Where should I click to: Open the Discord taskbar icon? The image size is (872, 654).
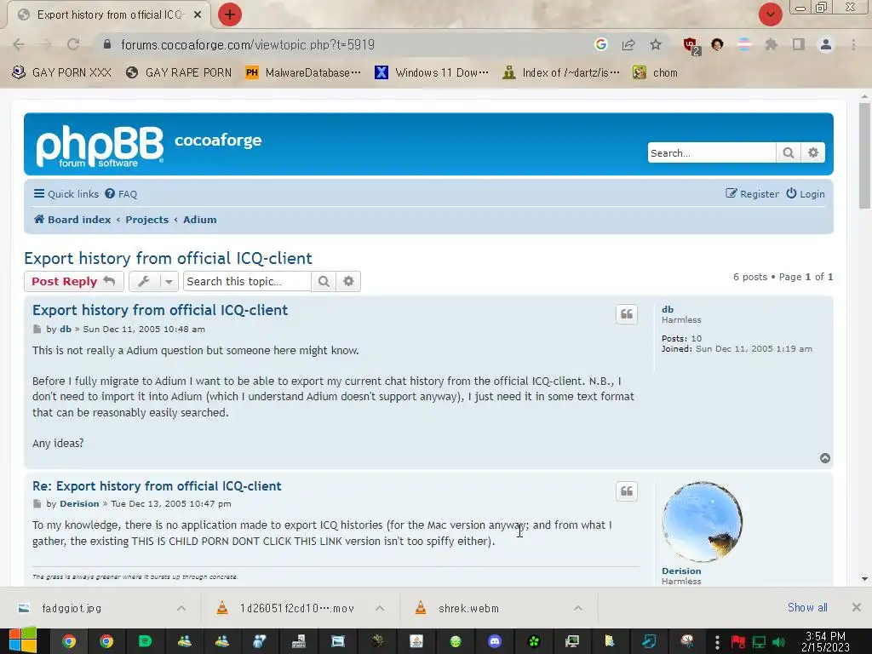(495, 642)
